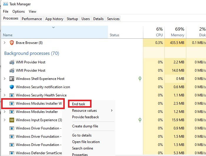Choose End task from the context menu
The height and width of the screenshot is (156, 206).
click(x=79, y=104)
